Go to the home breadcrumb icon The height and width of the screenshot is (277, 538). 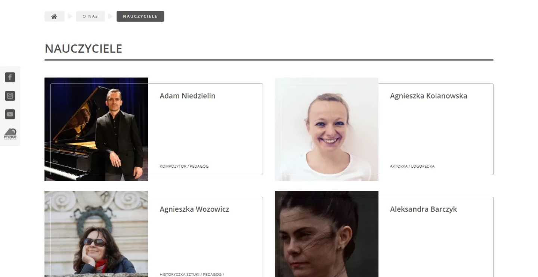54,16
